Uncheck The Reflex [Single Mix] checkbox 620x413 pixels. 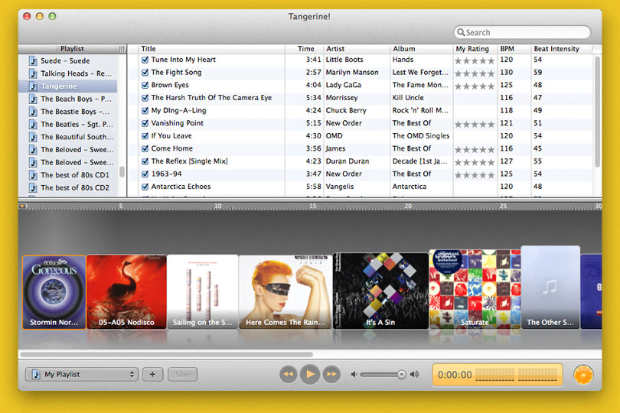pyautogui.click(x=145, y=161)
